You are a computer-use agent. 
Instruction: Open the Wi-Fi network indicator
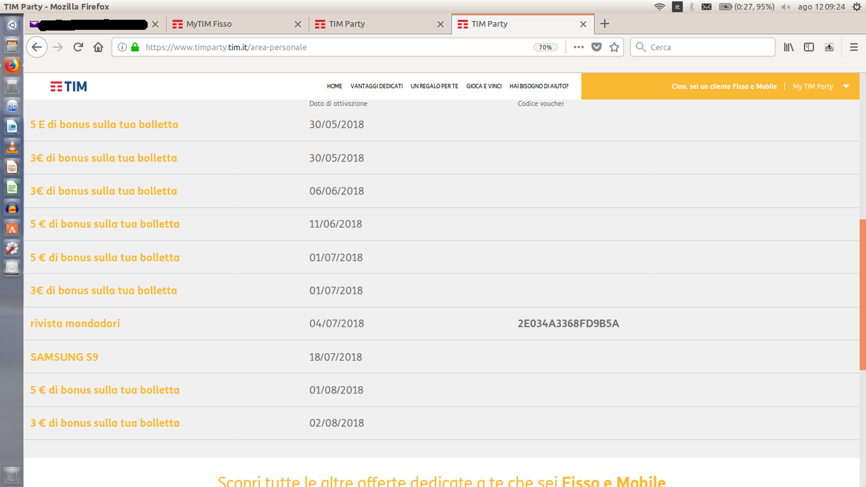pyautogui.click(x=659, y=7)
